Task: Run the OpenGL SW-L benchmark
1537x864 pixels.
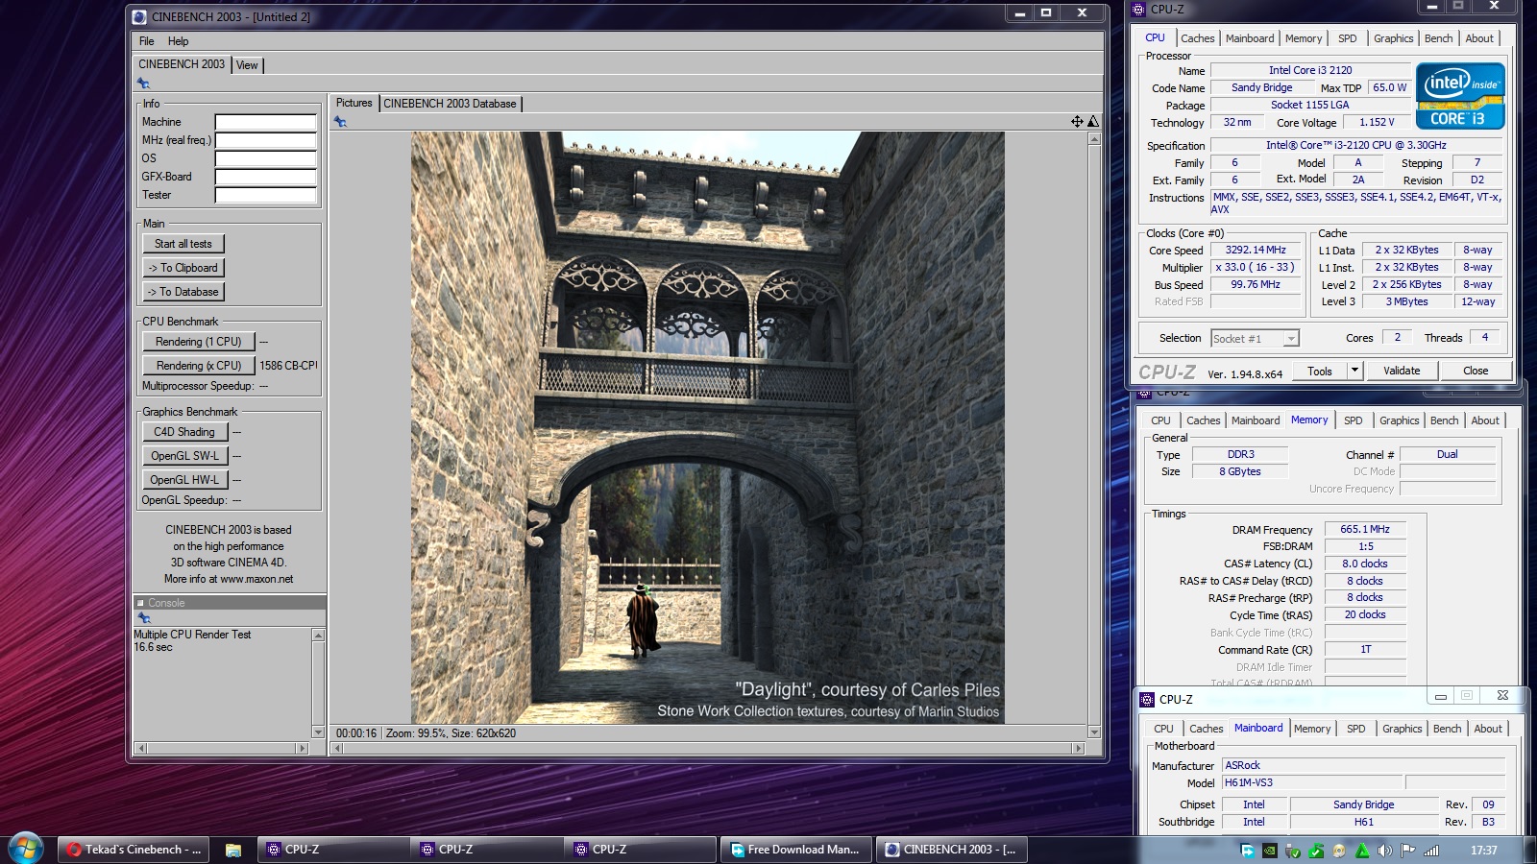Action: click(184, 456)
